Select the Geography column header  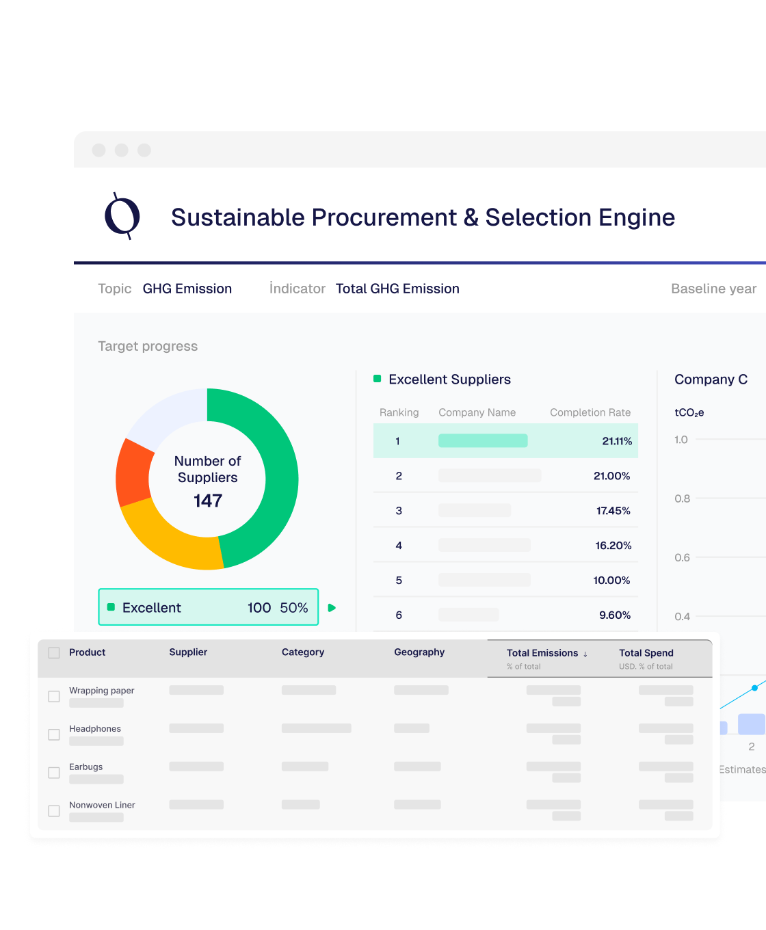(419, 652)
